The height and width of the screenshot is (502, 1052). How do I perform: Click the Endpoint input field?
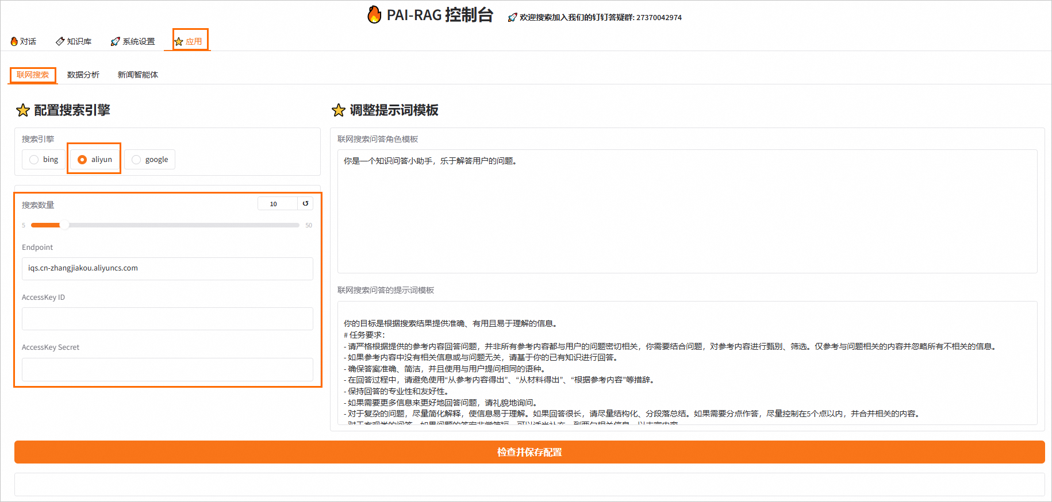pyautogui.click(x=167, y=268)
